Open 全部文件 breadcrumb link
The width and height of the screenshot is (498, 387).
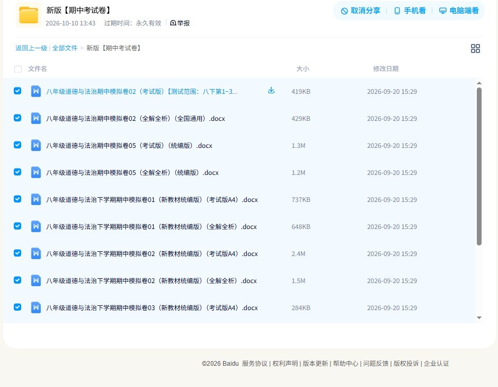pos(65,48)
